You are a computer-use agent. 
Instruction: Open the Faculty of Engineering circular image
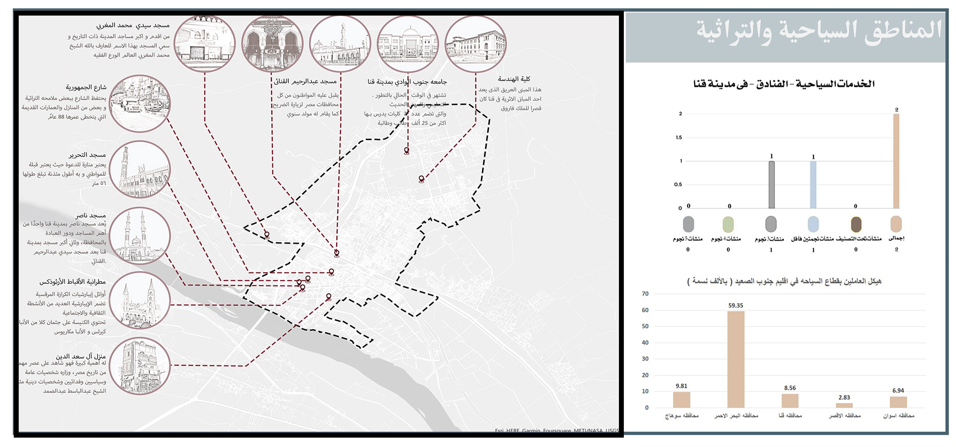point(475,44)
